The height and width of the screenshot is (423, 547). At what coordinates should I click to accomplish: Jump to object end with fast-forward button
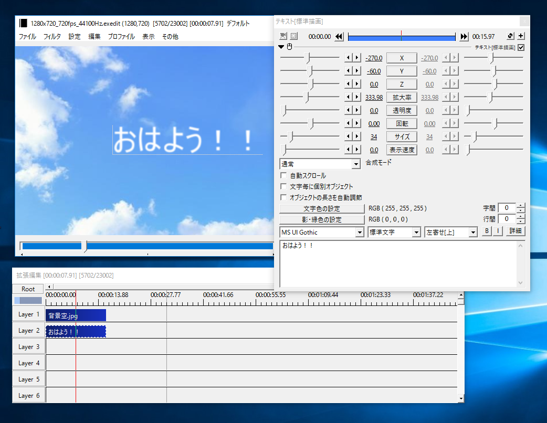pyautogui.click(x=464, y=36)
